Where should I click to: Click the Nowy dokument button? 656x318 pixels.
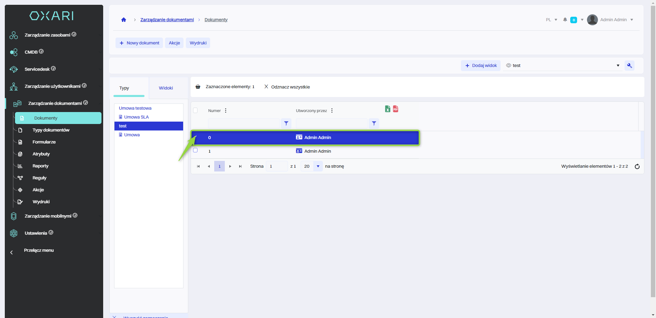(139, 43)
